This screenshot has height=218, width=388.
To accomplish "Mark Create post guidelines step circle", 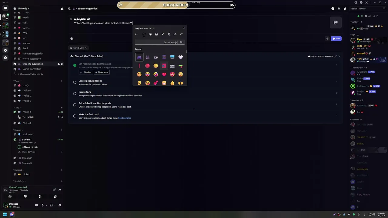I will pos(75,82).
